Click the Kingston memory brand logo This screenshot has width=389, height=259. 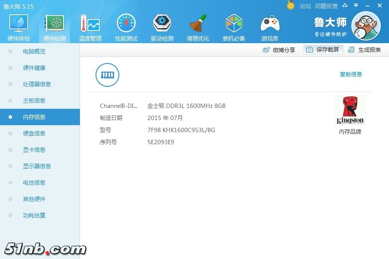coord(350,110)
